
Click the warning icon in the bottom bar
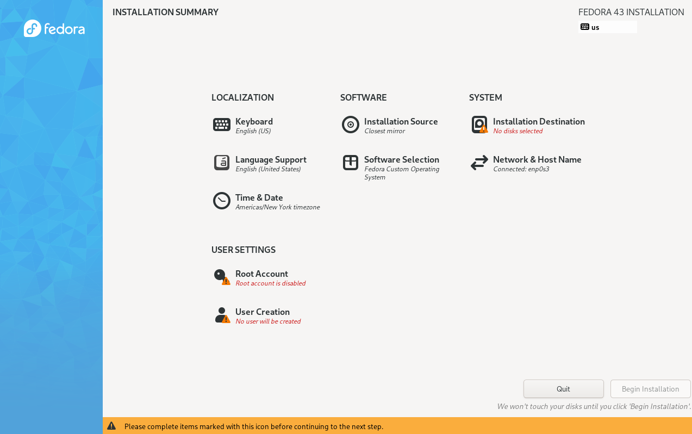coord(111,426)
